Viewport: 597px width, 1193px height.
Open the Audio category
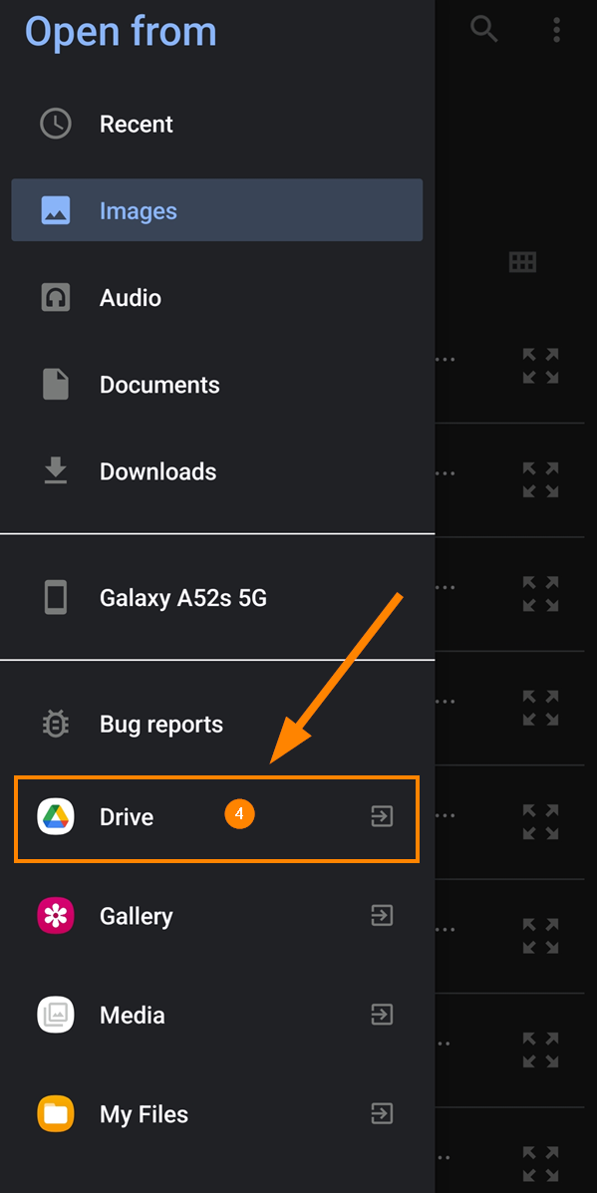tap(216, 297)
